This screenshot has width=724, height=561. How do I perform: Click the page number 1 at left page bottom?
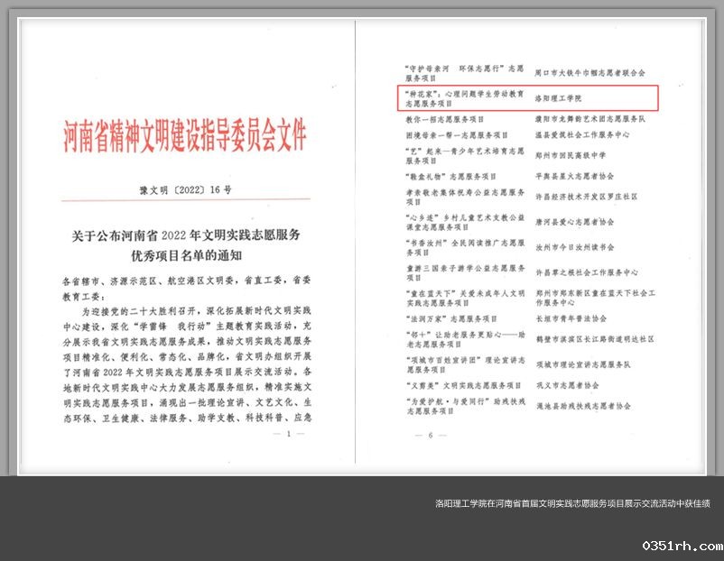tap(288, 434)
